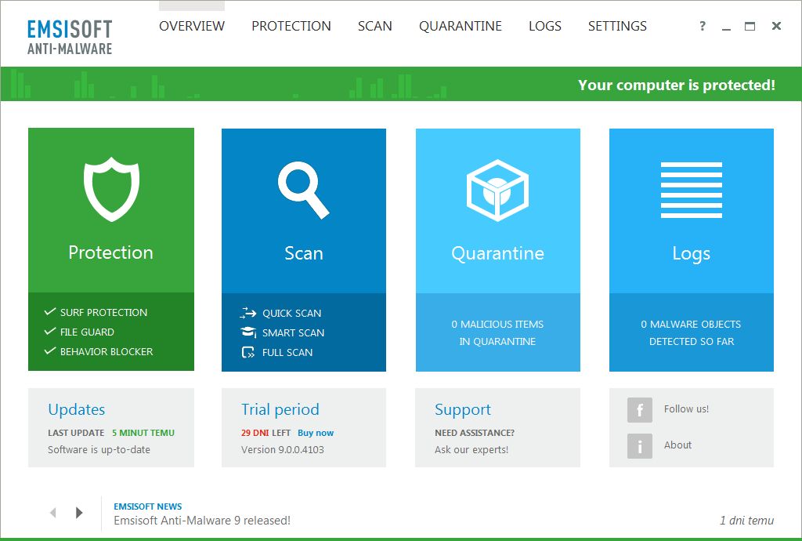Start a QUICK SCAN
This screenshot has height=541, width=802.
[x=291, y=314]
